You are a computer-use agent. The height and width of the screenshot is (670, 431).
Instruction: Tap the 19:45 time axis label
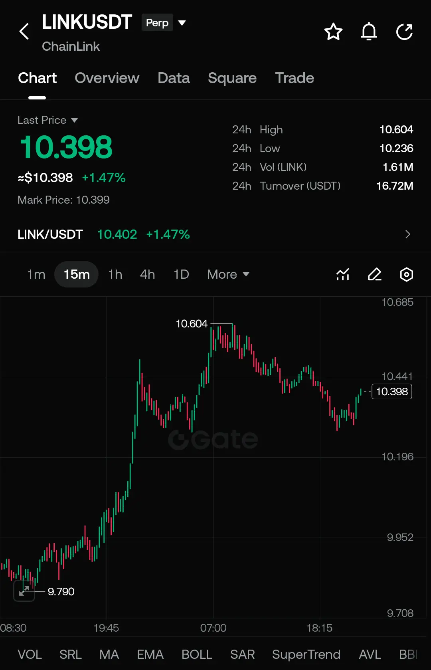coord(106,628)
